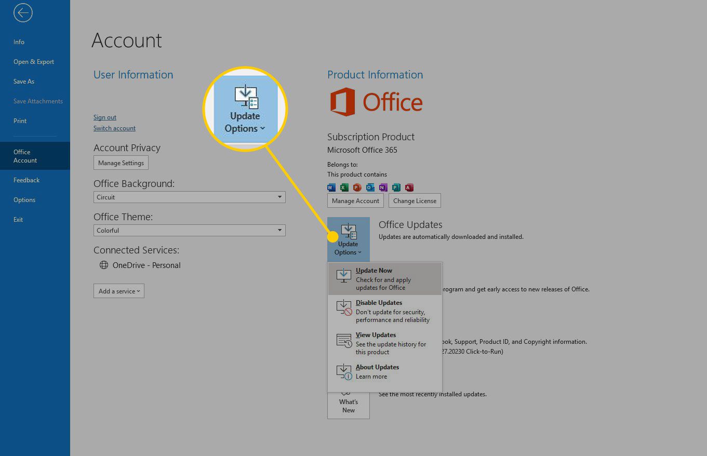Image resolution: width=707 pixels, height=456 pixels.
Task: Select View Updates from the menu
Action: (x=385, y=343)
